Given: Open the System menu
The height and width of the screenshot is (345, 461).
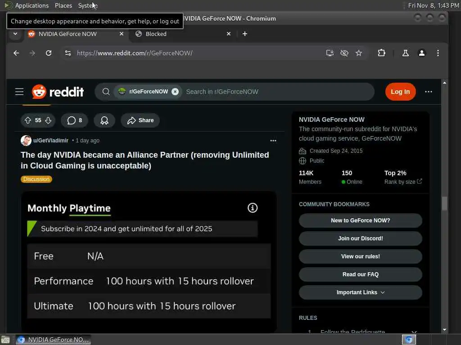Looking at the screenshot, I should (87, 5).
